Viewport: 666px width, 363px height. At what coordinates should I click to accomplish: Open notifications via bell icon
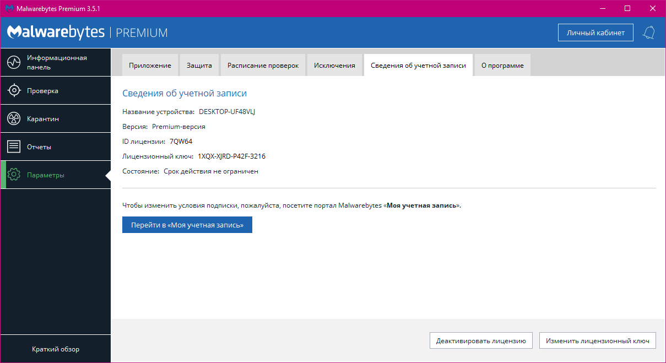click(648, 32)
